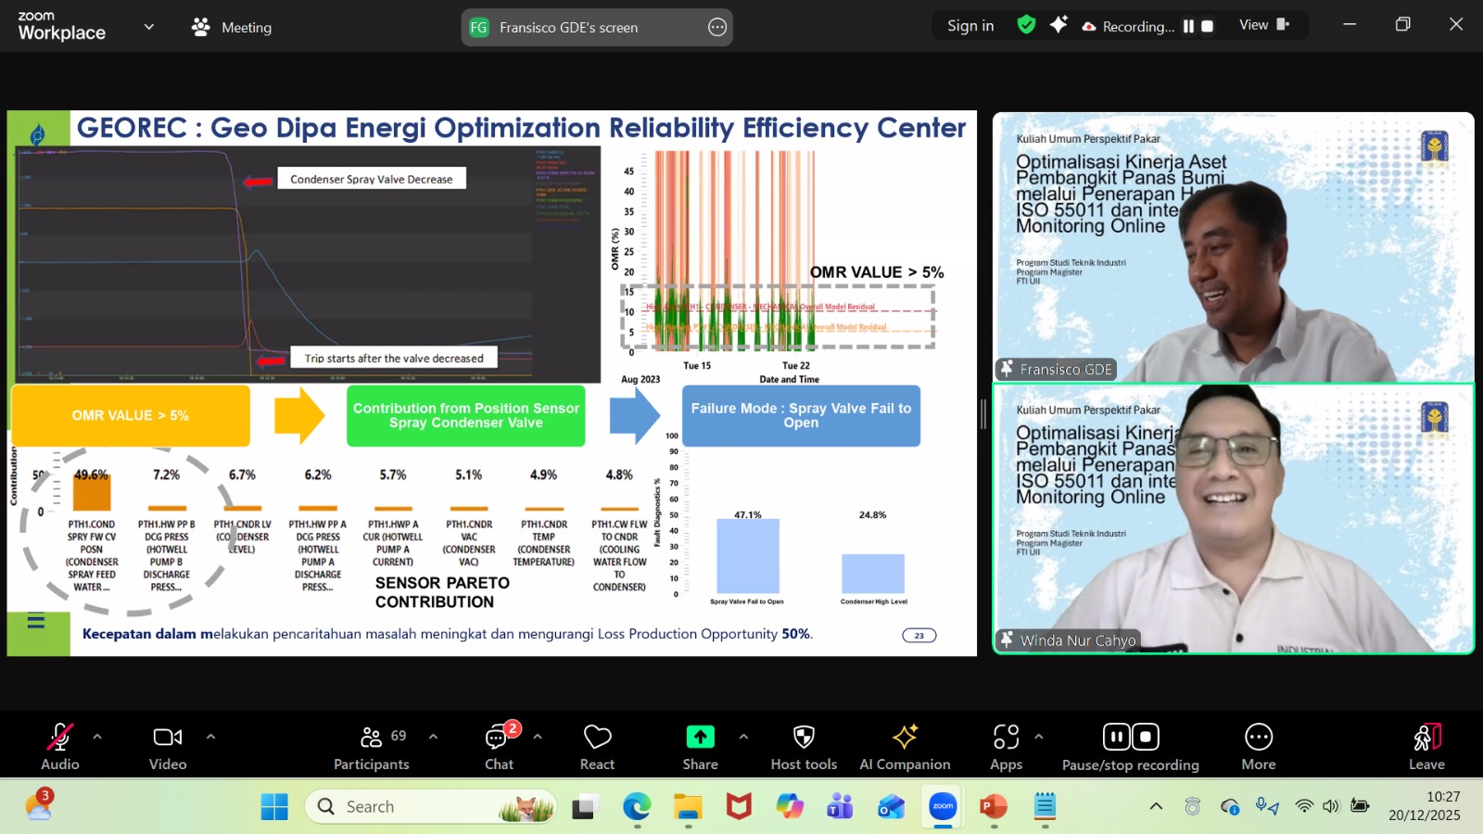Click the green Share screen icon

[700, 737]
